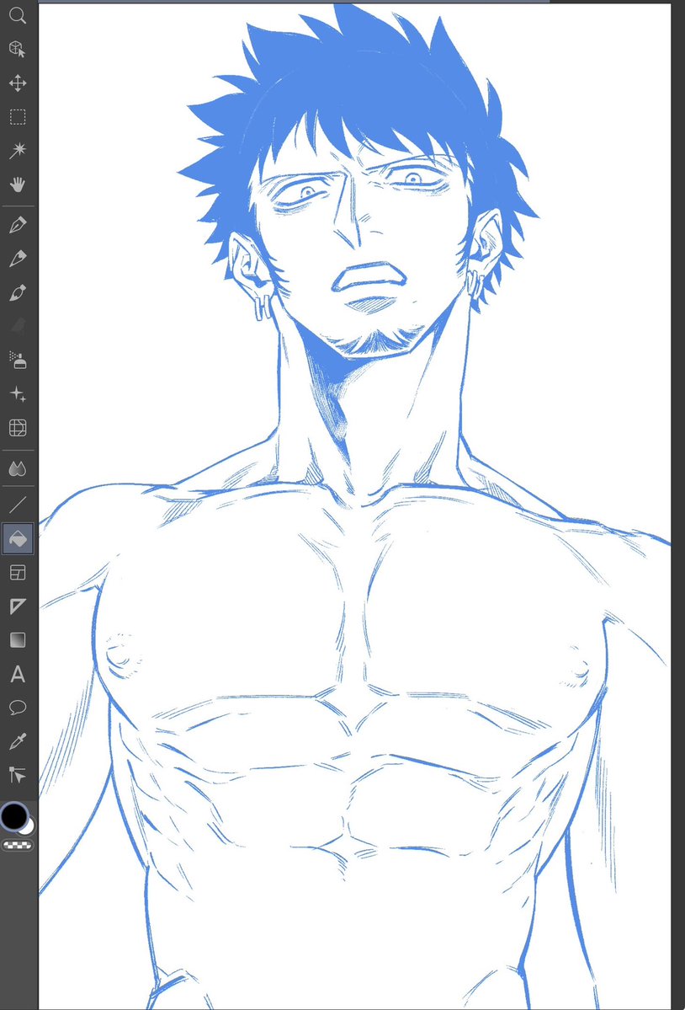Select the Brush tool
Image resolution: width=685 pixels, height=1010 pixels.
coord(18,293)
